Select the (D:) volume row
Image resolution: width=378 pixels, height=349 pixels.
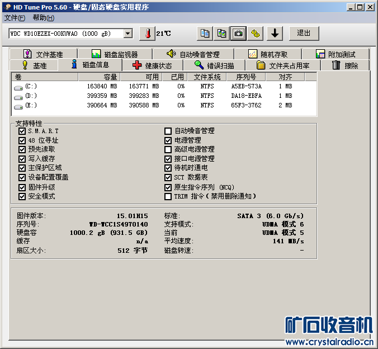pos(164,96)
